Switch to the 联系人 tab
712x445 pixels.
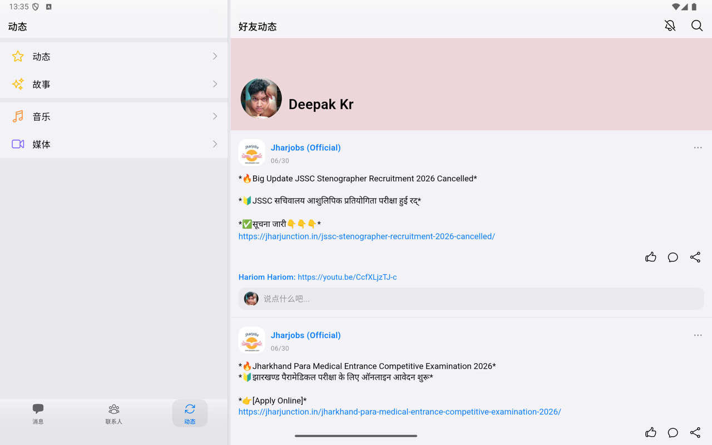pyautogui.click(x=114, y=414)
